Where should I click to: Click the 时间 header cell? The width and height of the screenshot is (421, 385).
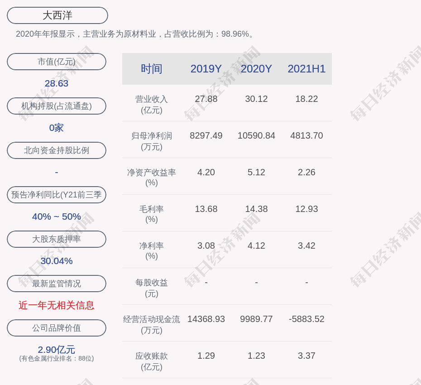tap(152, 69)
